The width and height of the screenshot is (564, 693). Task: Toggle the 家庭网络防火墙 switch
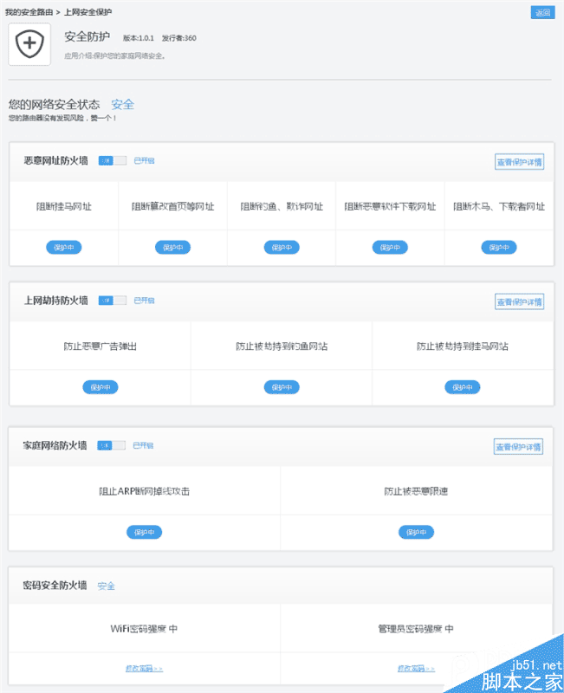coord(112,445)
